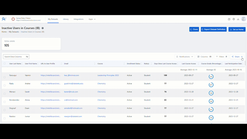
Task: Switch to Library tab
Action: click(x=66, y=19)
